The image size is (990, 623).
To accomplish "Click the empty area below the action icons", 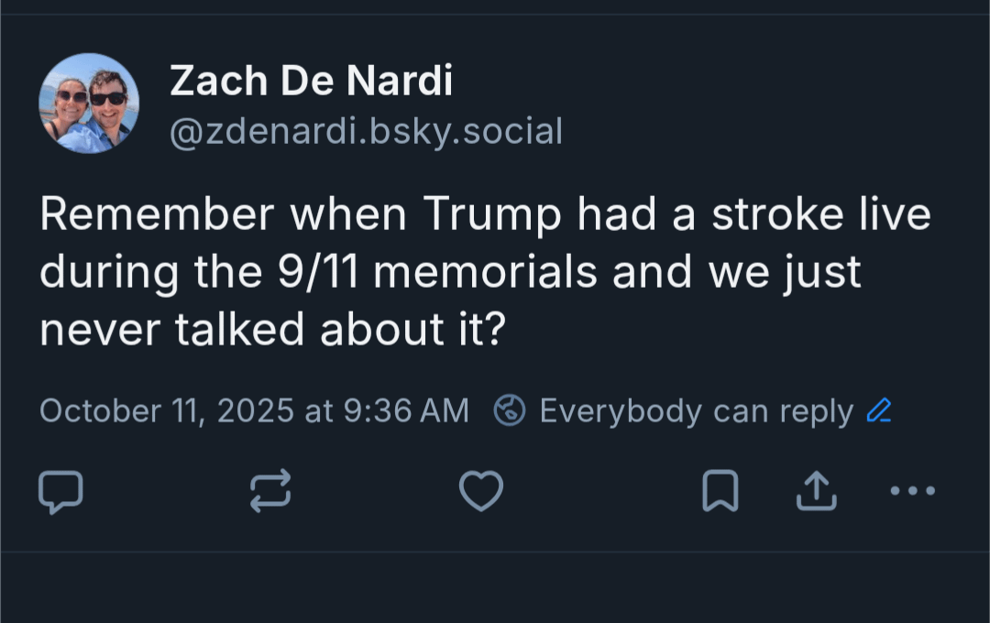I will [x=495, y=586].
